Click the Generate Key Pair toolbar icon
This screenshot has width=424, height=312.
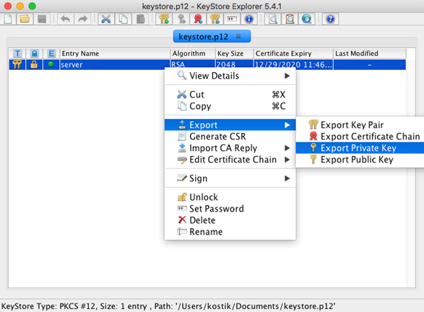point(164,19)
